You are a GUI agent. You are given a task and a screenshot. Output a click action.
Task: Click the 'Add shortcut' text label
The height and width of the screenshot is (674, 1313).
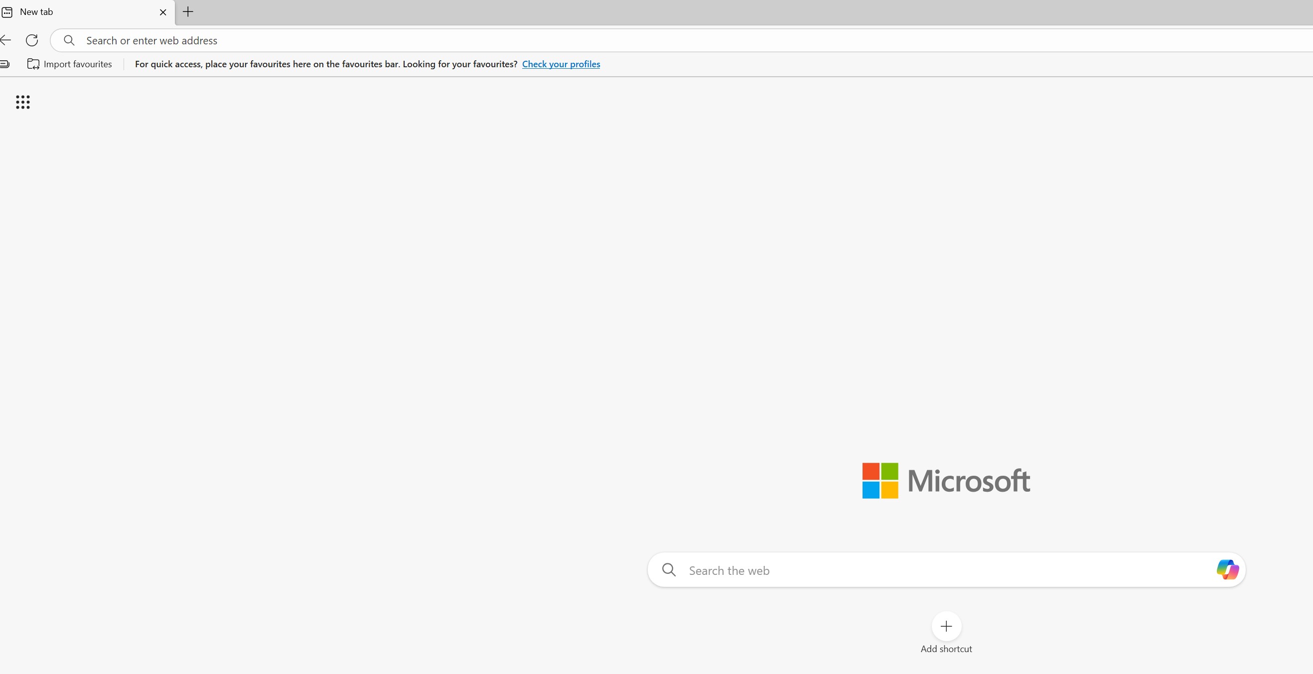pos(946,649)
